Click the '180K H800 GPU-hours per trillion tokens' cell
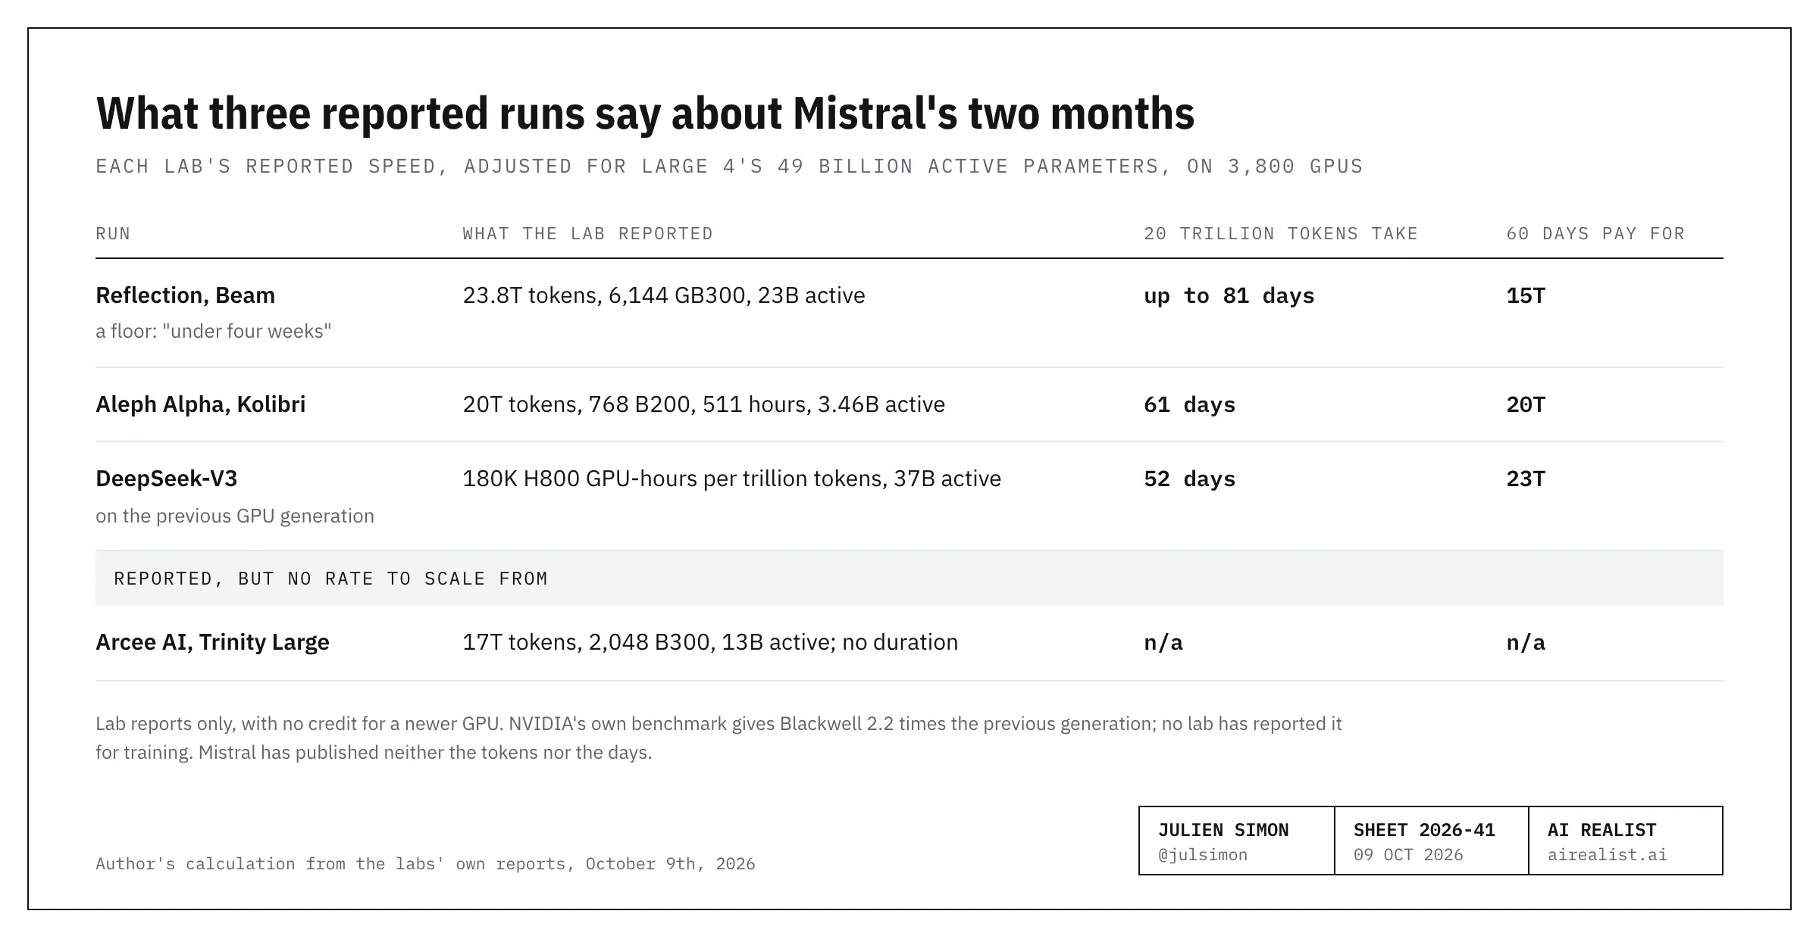The width and height of the screenshot is (1819, 939). pyautogui.click(x=731, y=479)
